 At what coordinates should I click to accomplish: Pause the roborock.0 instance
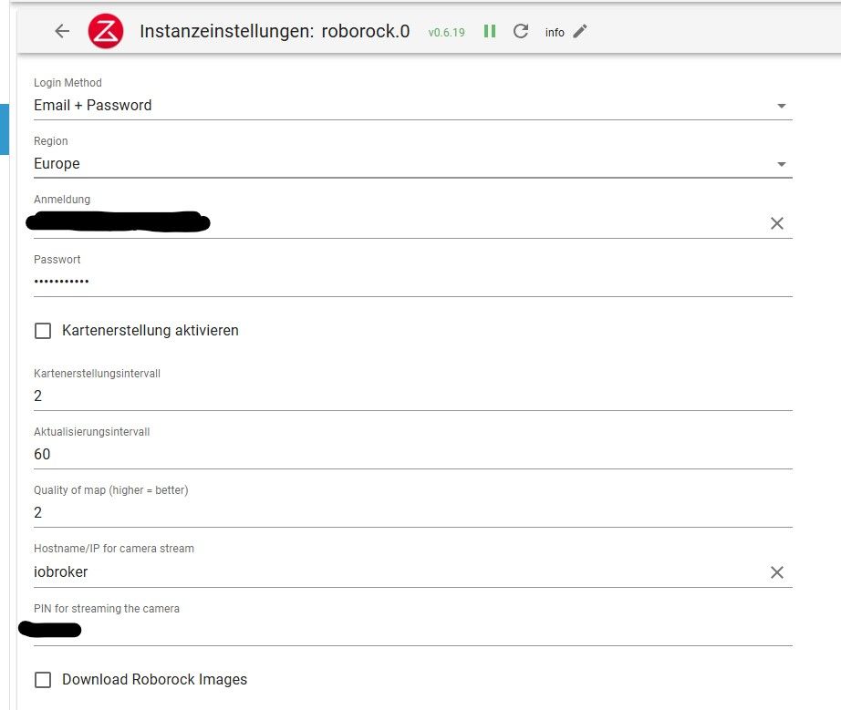(490, 31)
